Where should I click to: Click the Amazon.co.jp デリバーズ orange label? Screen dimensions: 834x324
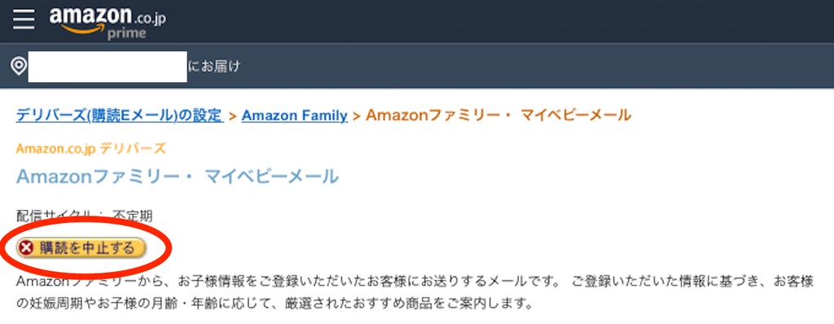click(91, 148)
